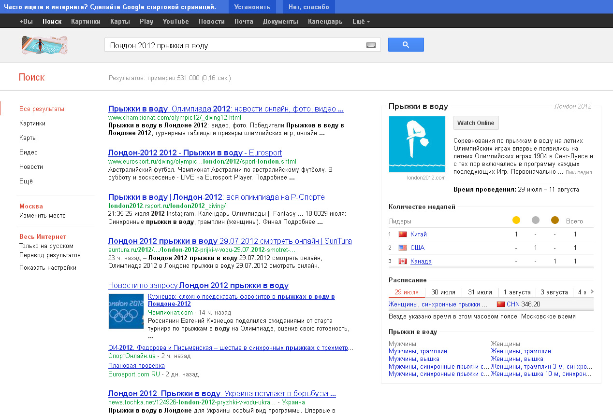Open the SunTura смотреть онлайн result

(x=230, y=241)
